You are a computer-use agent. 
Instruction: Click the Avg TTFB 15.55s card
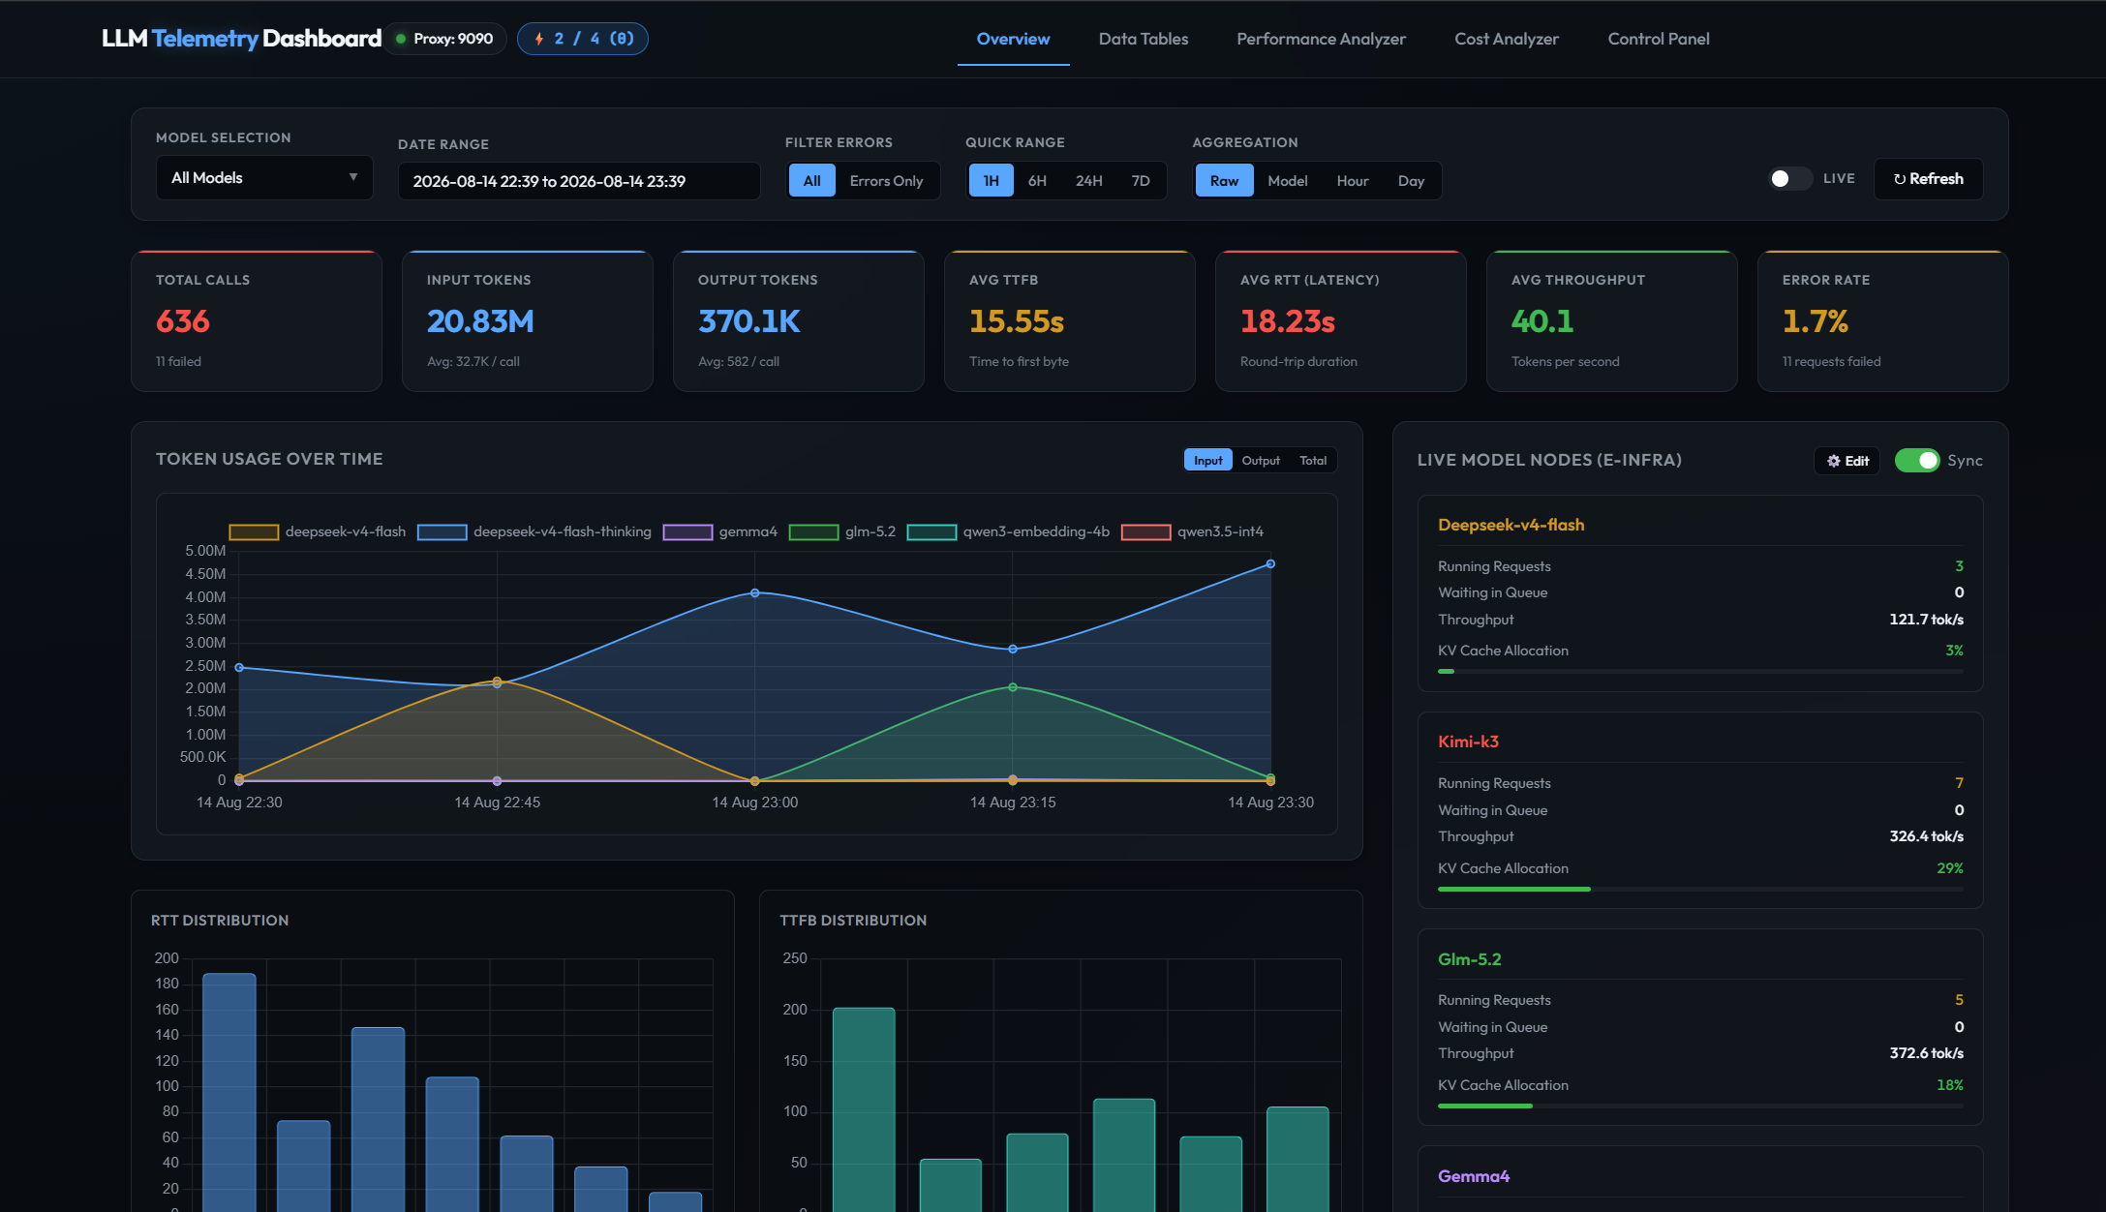tap(1070, 321)
